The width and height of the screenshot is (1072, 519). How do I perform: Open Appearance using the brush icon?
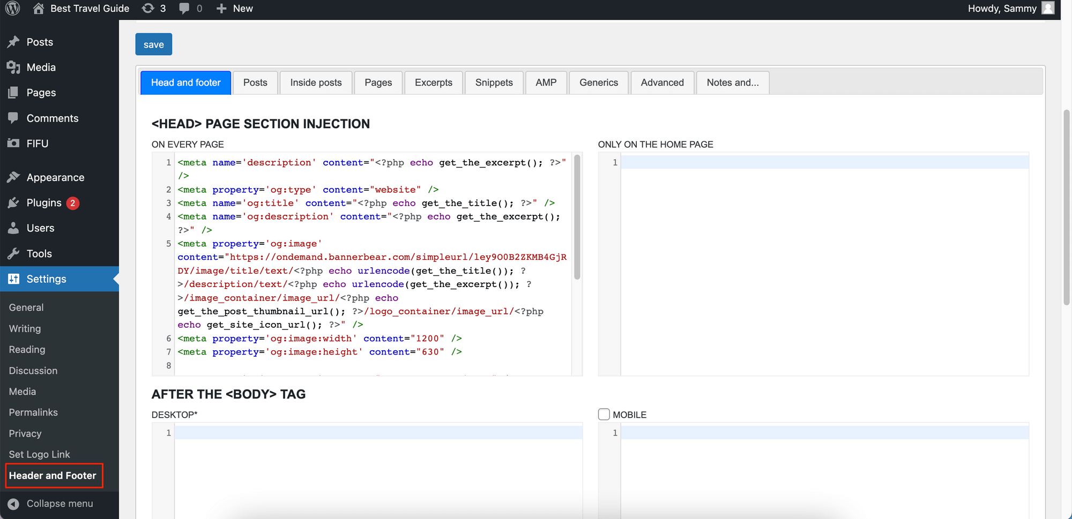[14, 177]
